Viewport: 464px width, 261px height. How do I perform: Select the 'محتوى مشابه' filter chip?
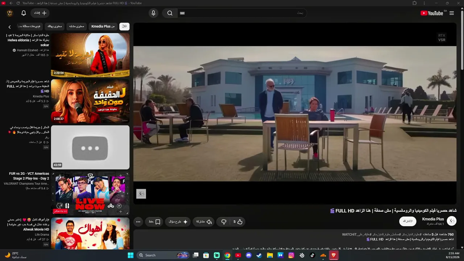(x=76, y=26)
